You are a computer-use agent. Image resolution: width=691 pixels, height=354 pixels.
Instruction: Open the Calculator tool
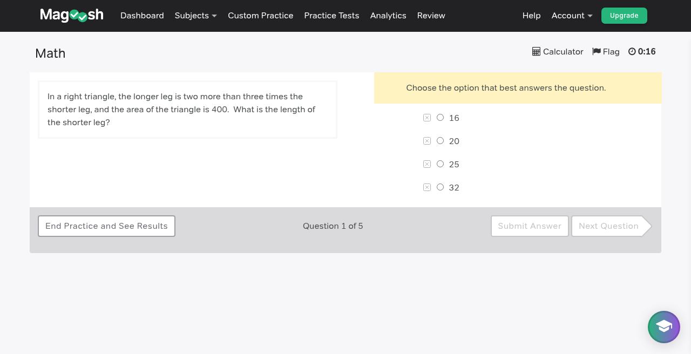558,52
